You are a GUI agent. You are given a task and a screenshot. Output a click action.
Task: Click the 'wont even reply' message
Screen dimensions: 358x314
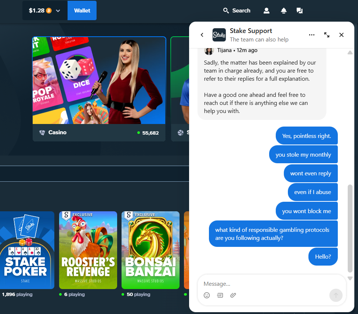tap(311, 173)
